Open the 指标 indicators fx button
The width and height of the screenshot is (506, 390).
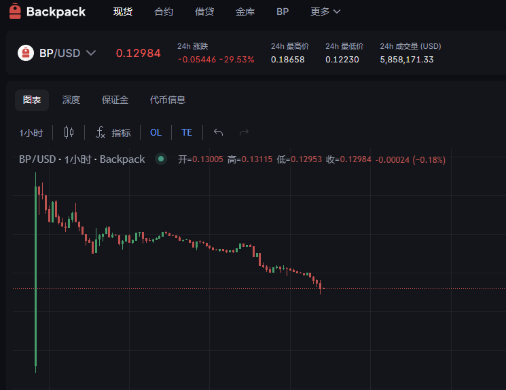coord(113,132)
